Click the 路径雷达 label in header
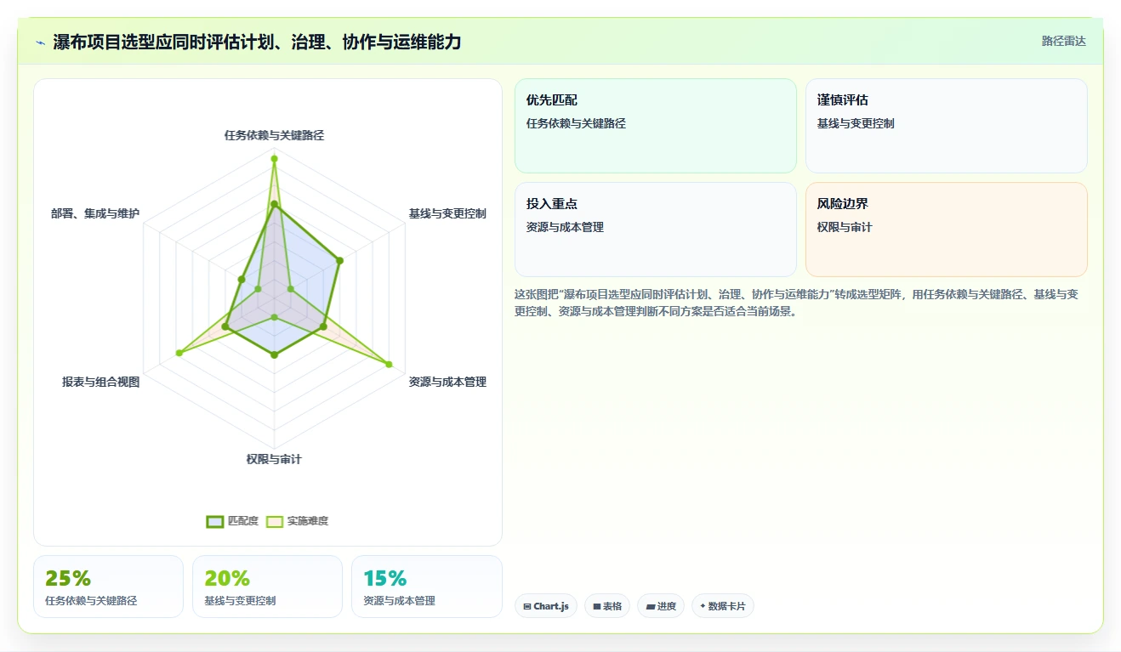 (x=1063, y=41)
